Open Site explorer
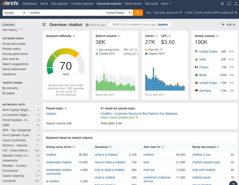Viewport: 239px width, 185px height. 60,4
